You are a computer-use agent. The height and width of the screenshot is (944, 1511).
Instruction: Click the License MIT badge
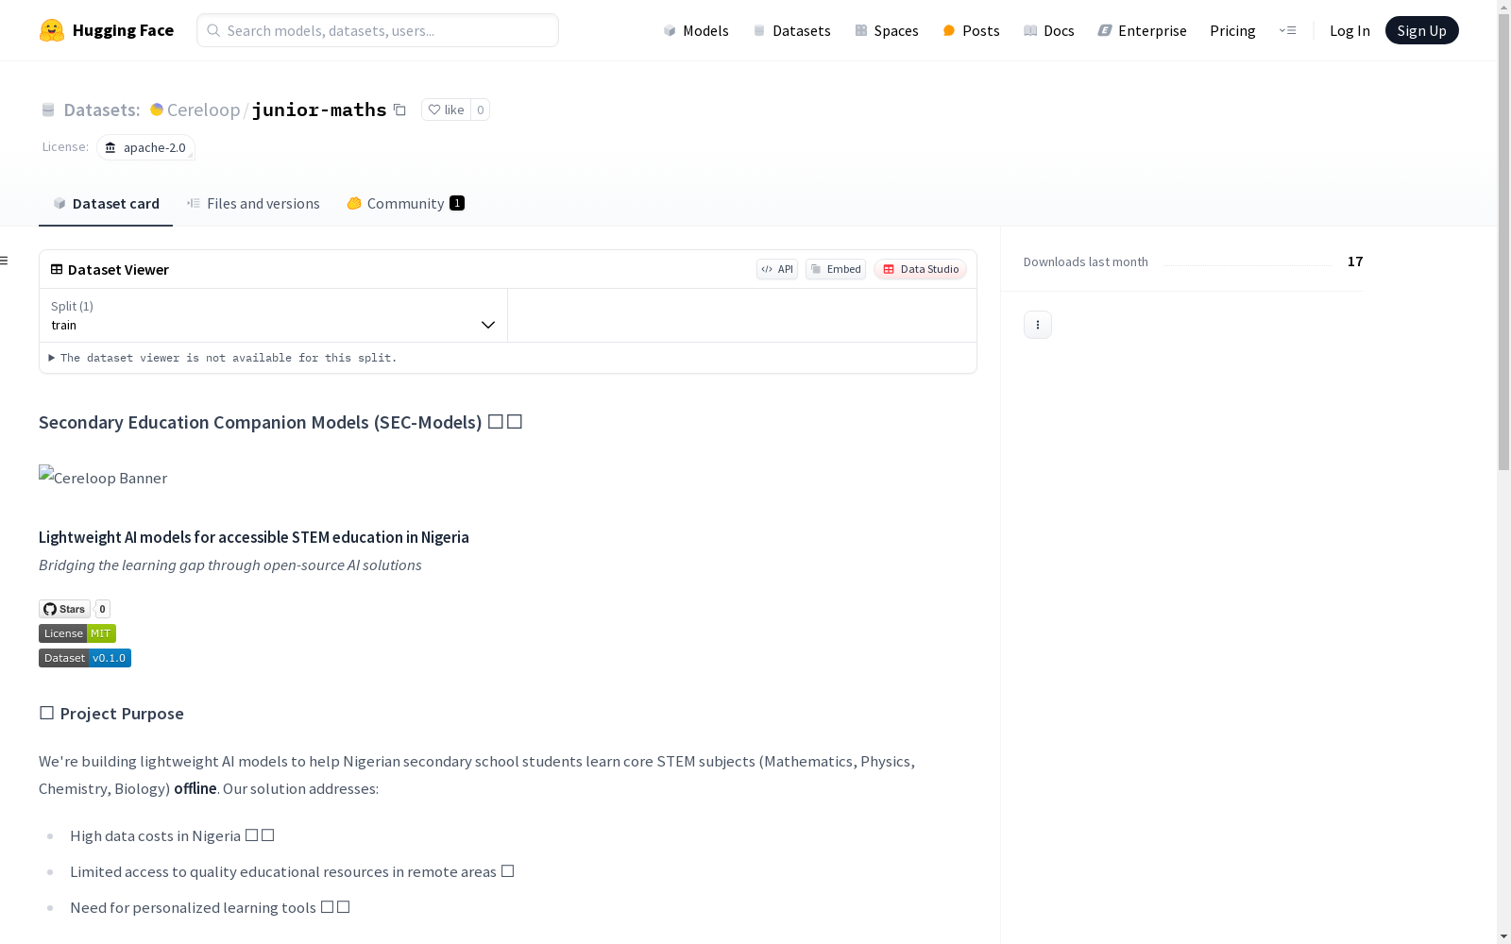point(77,633)
